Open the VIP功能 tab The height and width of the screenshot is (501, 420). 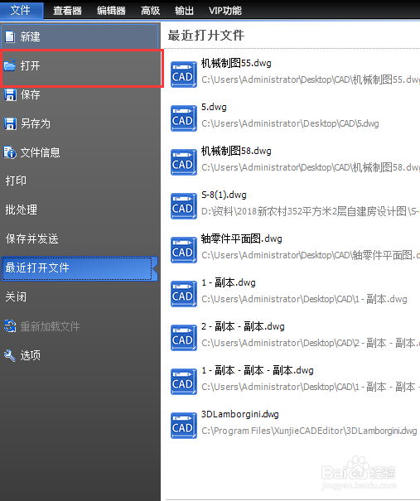(x=225, y=11)
